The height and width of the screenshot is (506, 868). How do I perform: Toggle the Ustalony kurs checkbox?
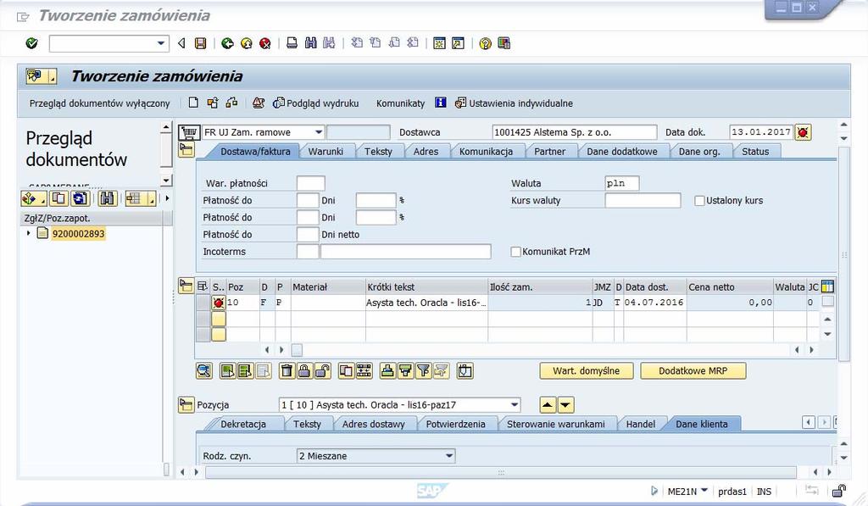click(x=699, y=200)
